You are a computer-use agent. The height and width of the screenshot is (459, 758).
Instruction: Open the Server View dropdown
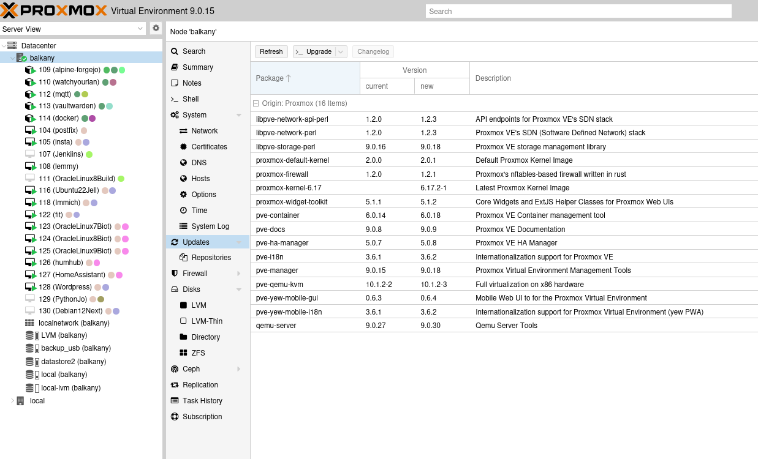pos(140,29)
